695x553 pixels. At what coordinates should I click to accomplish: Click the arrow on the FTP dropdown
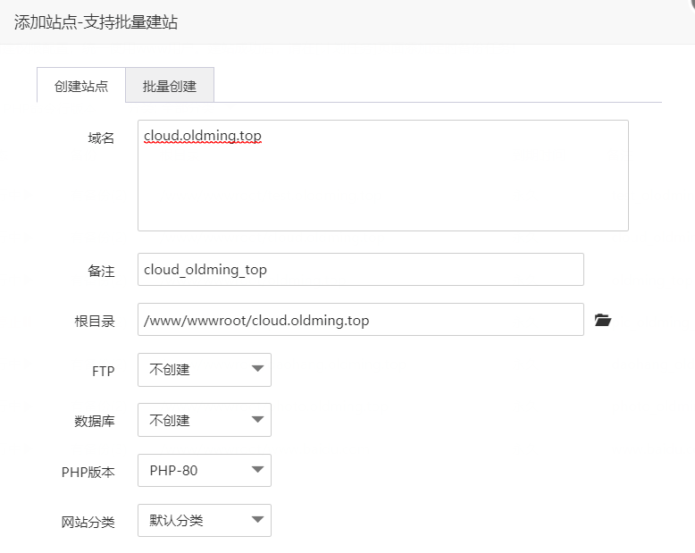click(x=257, y=369)
